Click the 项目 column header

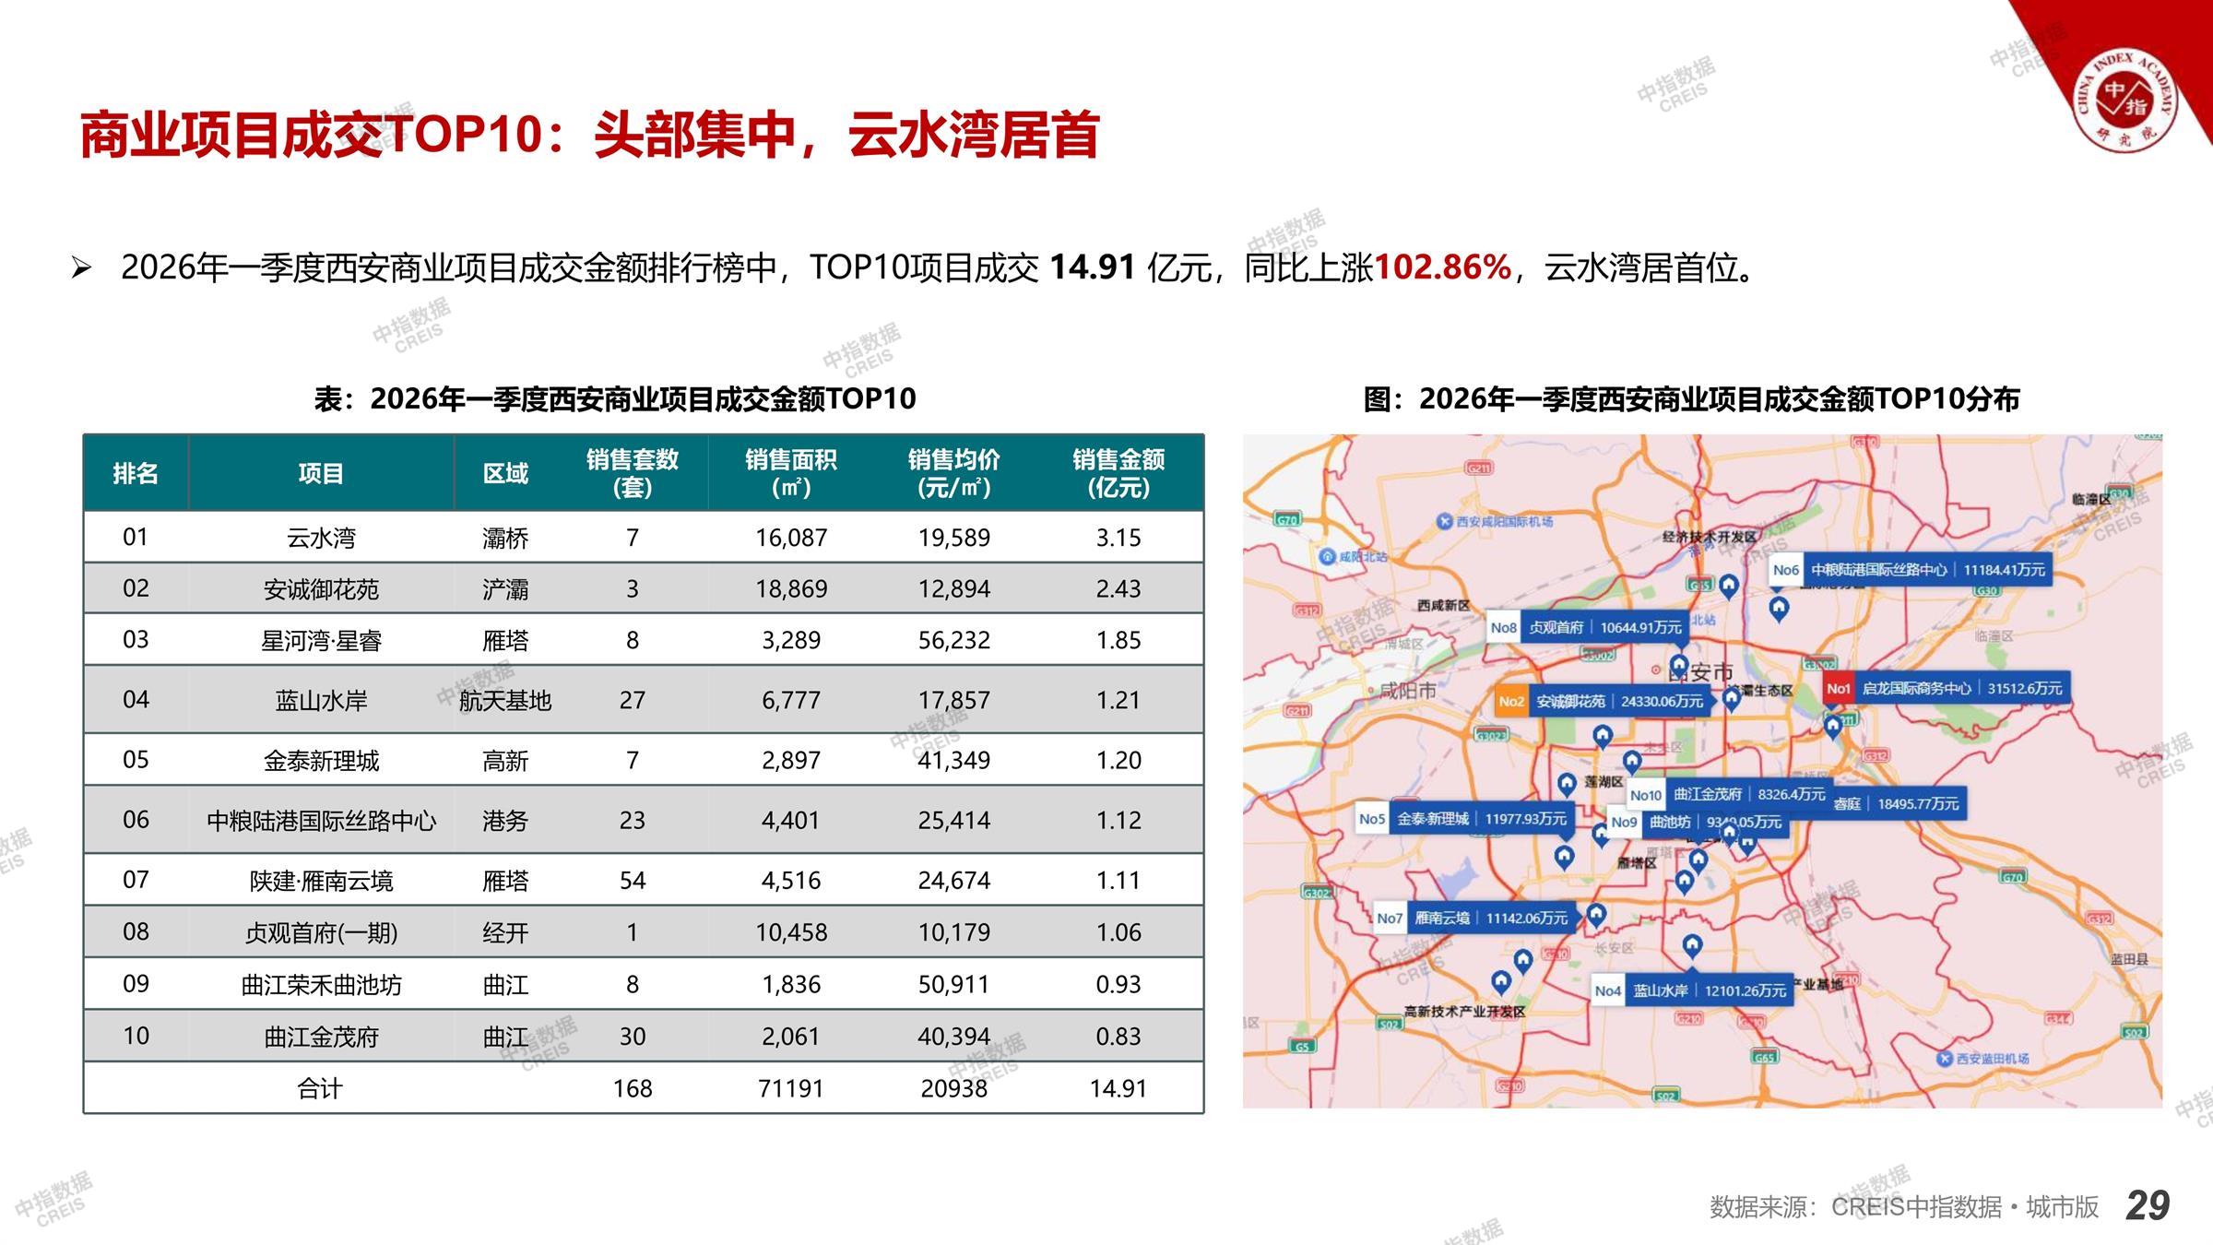320,473
